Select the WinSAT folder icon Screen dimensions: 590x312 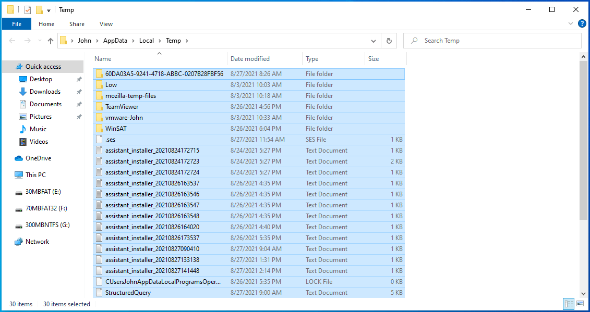99,128
